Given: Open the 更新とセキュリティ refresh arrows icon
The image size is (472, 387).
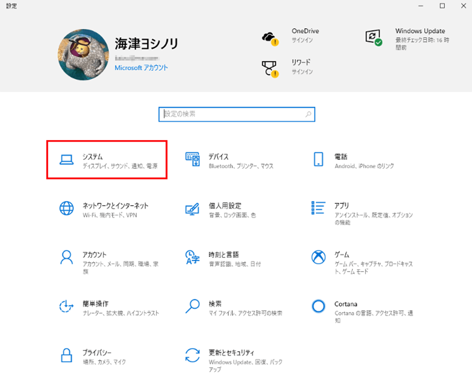Looking at the screenshot, I should [192, 356].
